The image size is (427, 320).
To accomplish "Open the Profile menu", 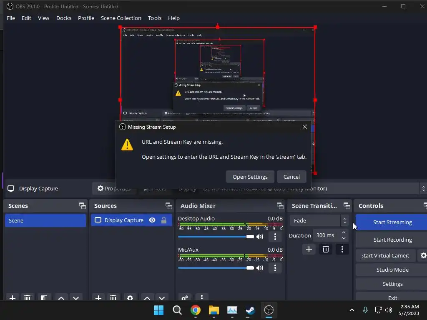I will 86,18.
